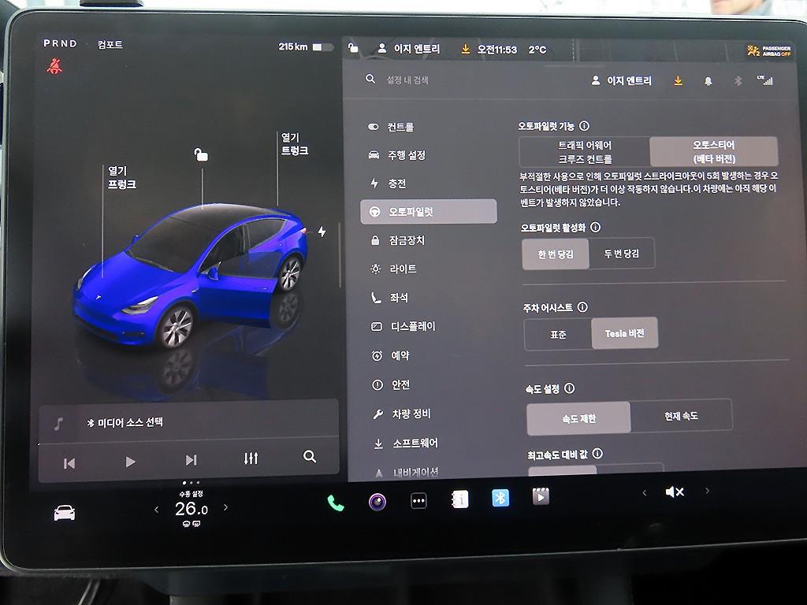Launch the dashcam camera app
807x605 pixels.
[377, 502]
